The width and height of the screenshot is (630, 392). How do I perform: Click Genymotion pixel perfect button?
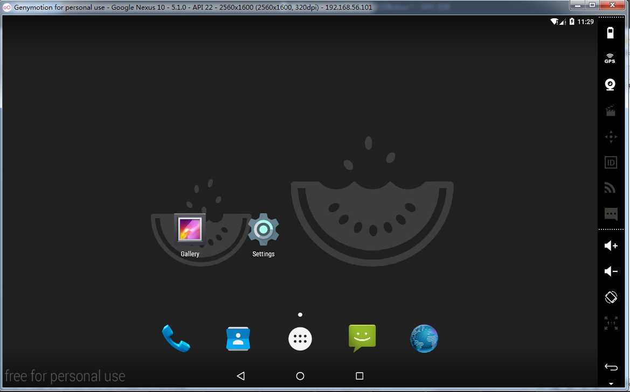(x=611, y=323)
